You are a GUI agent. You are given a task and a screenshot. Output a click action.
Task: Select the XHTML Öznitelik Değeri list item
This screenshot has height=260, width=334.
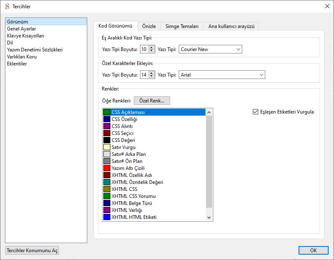154,182
